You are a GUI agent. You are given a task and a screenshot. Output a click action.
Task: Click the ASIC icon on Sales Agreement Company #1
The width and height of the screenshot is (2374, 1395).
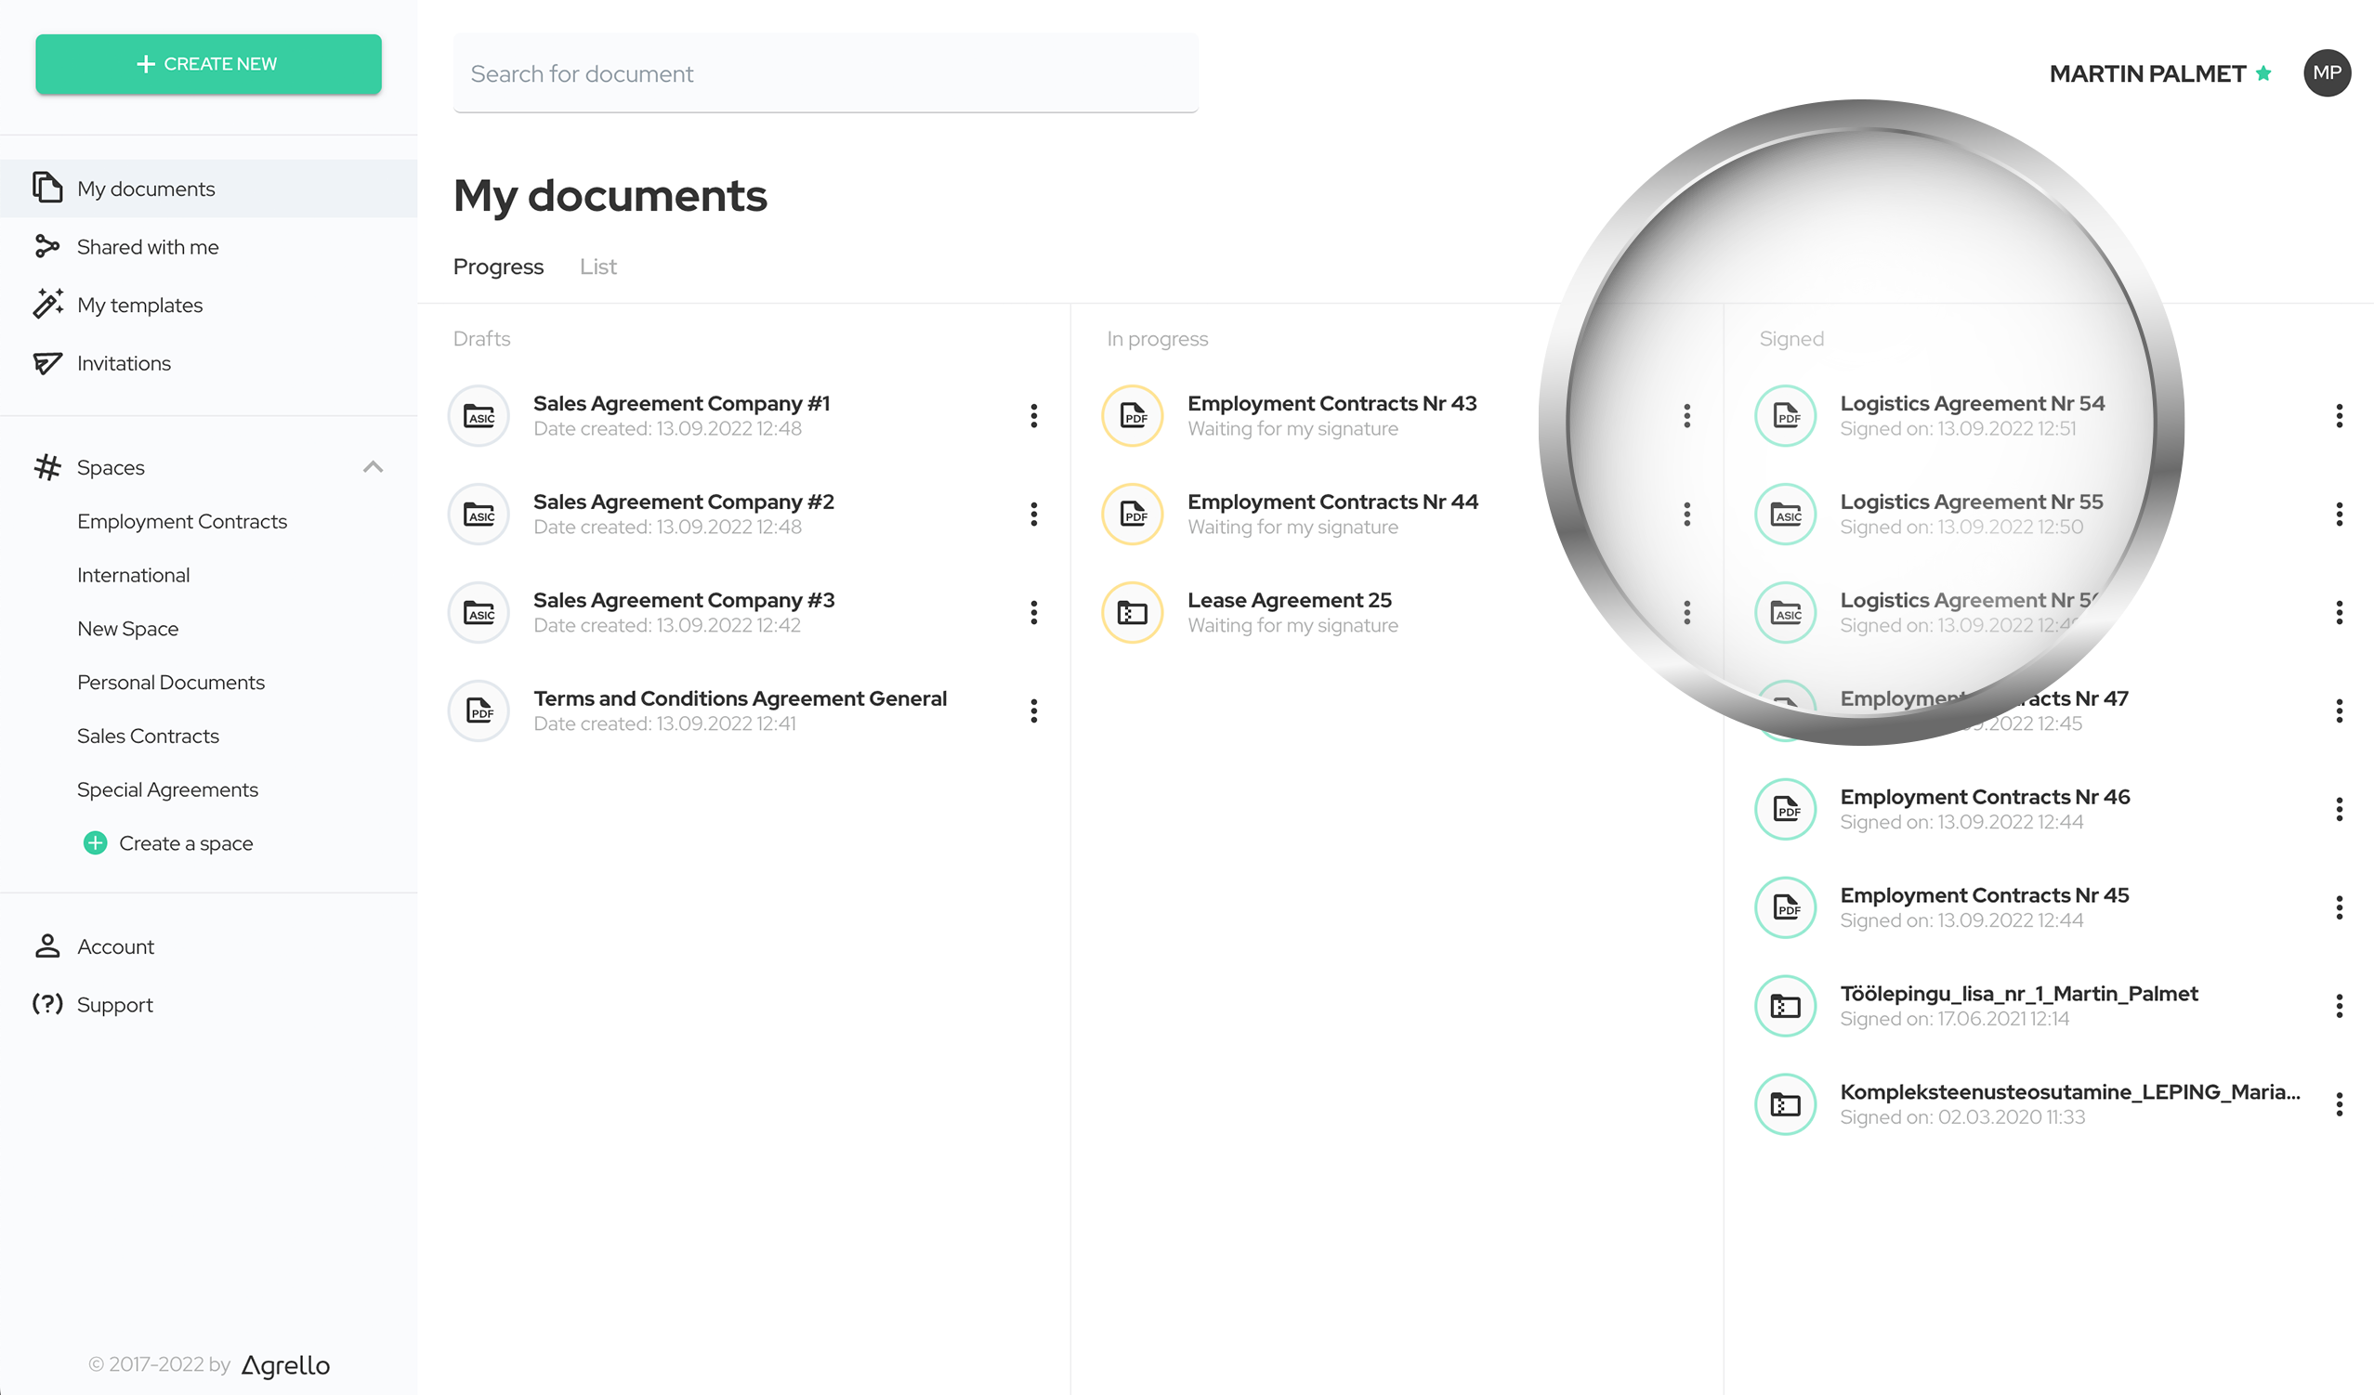coord(479,416)
